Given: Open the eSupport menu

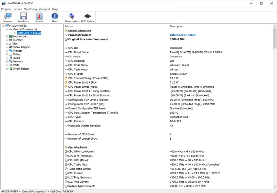Looking at the screenshot, I should tap(45, 9).
